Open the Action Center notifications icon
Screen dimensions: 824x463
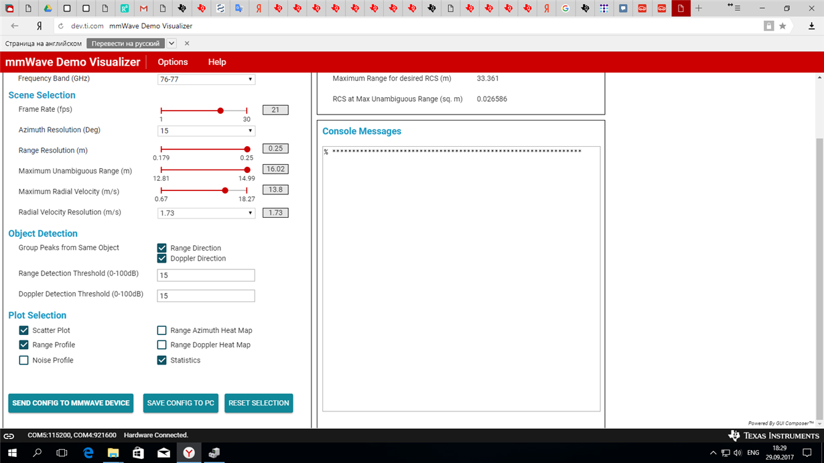[807, 453]
